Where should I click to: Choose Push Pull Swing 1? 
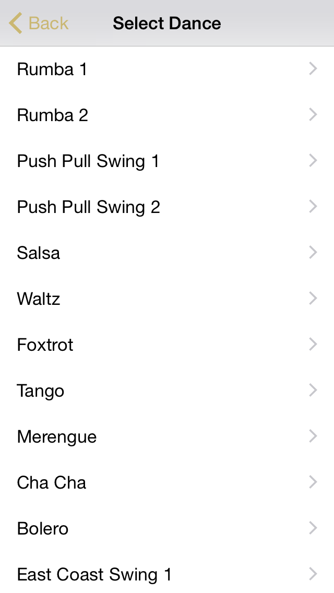[167, 161]
